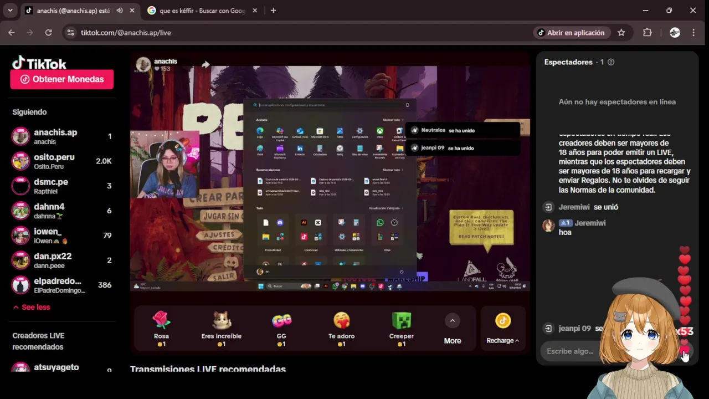Open the tab search dropdown arrow
709x399 pixels.
10,11
